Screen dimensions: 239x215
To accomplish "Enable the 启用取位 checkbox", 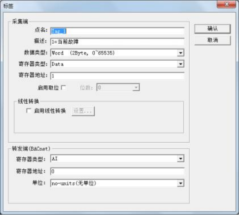I will coord(63,88).
